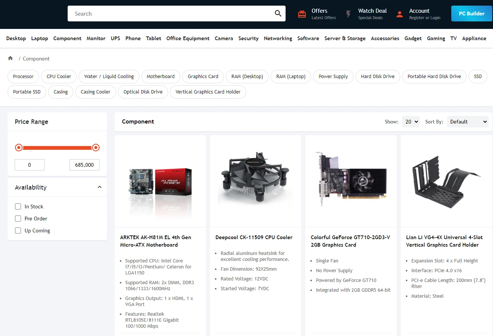Open the Phone menu
This screenshot has width=493, height=336.
[x=133, y=38]
